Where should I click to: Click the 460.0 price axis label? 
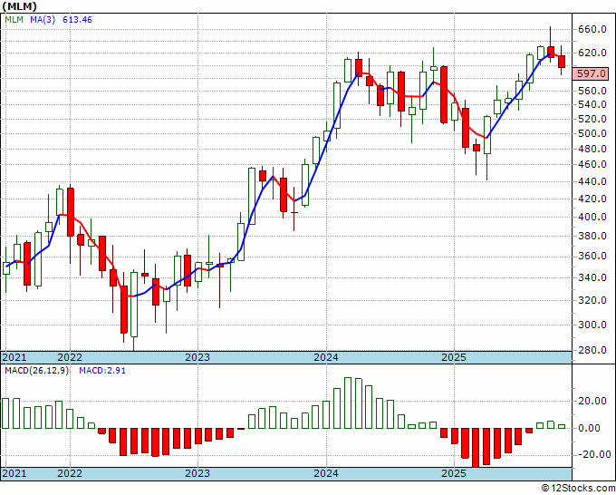click(x=591, y=165)
